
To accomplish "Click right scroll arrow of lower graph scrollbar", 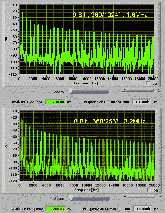I will [160, 196].
